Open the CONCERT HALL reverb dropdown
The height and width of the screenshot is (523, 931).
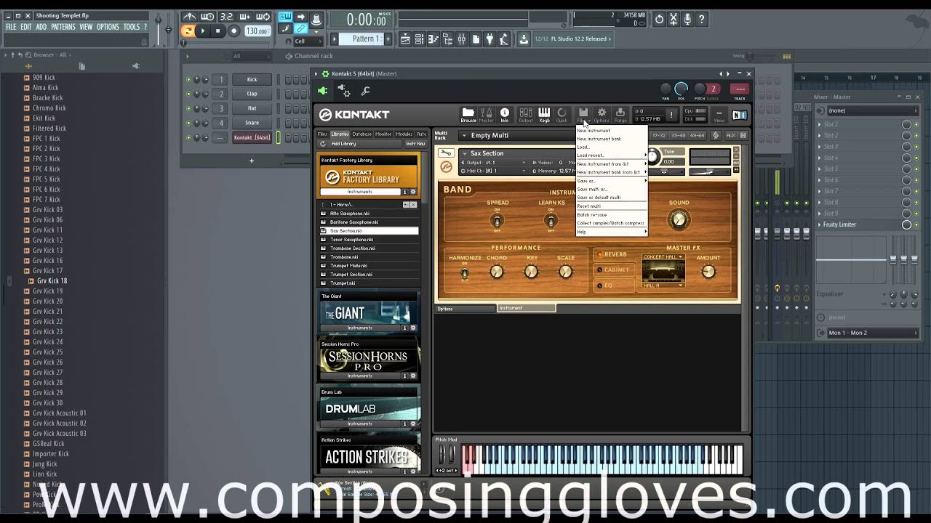[x=663, y=256]
